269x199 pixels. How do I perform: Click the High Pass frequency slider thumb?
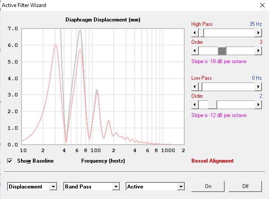tap(201, 32)
